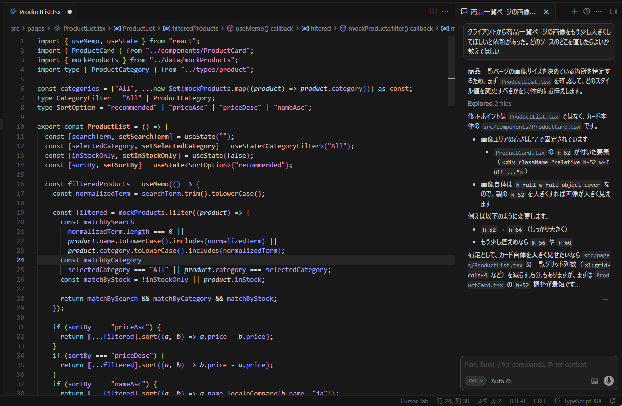Click the h-60 code chip in chat

tap(565, 242)
